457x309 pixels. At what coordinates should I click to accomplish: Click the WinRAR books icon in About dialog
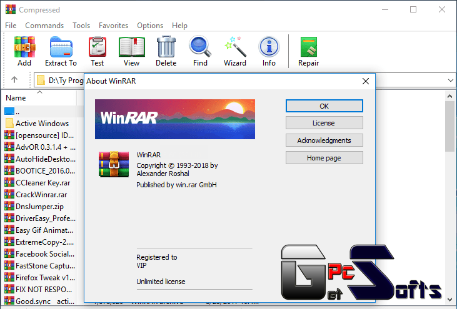point(114,164)
